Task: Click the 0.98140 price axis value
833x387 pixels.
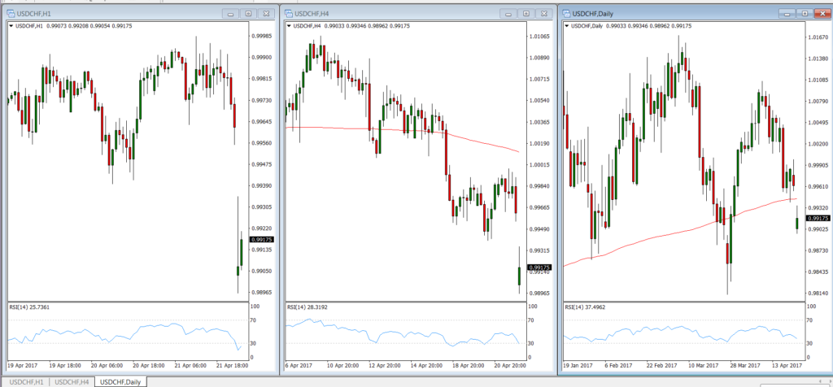Action: pyautogui.click(x=818, y=293)
